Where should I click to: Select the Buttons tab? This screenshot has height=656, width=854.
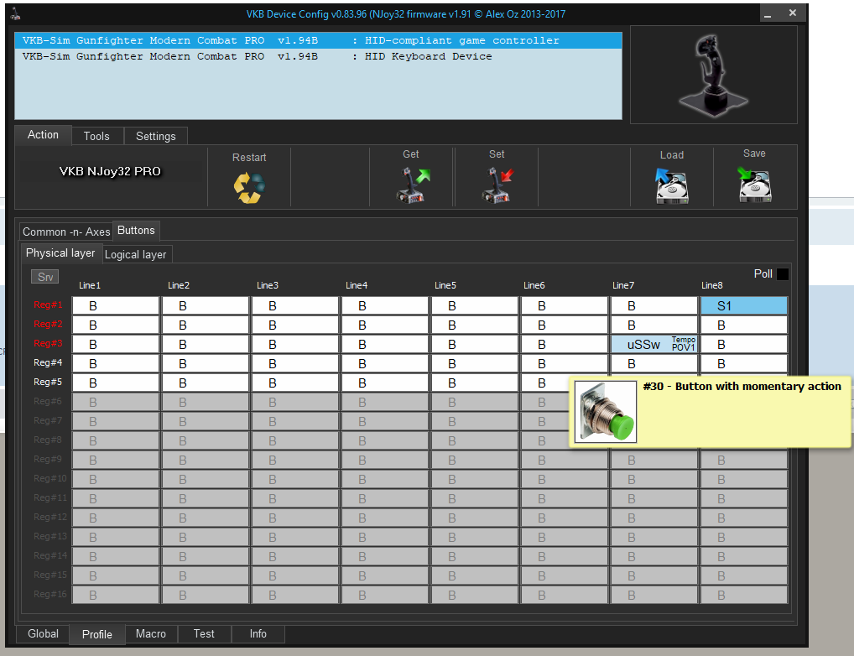point(136,231)
